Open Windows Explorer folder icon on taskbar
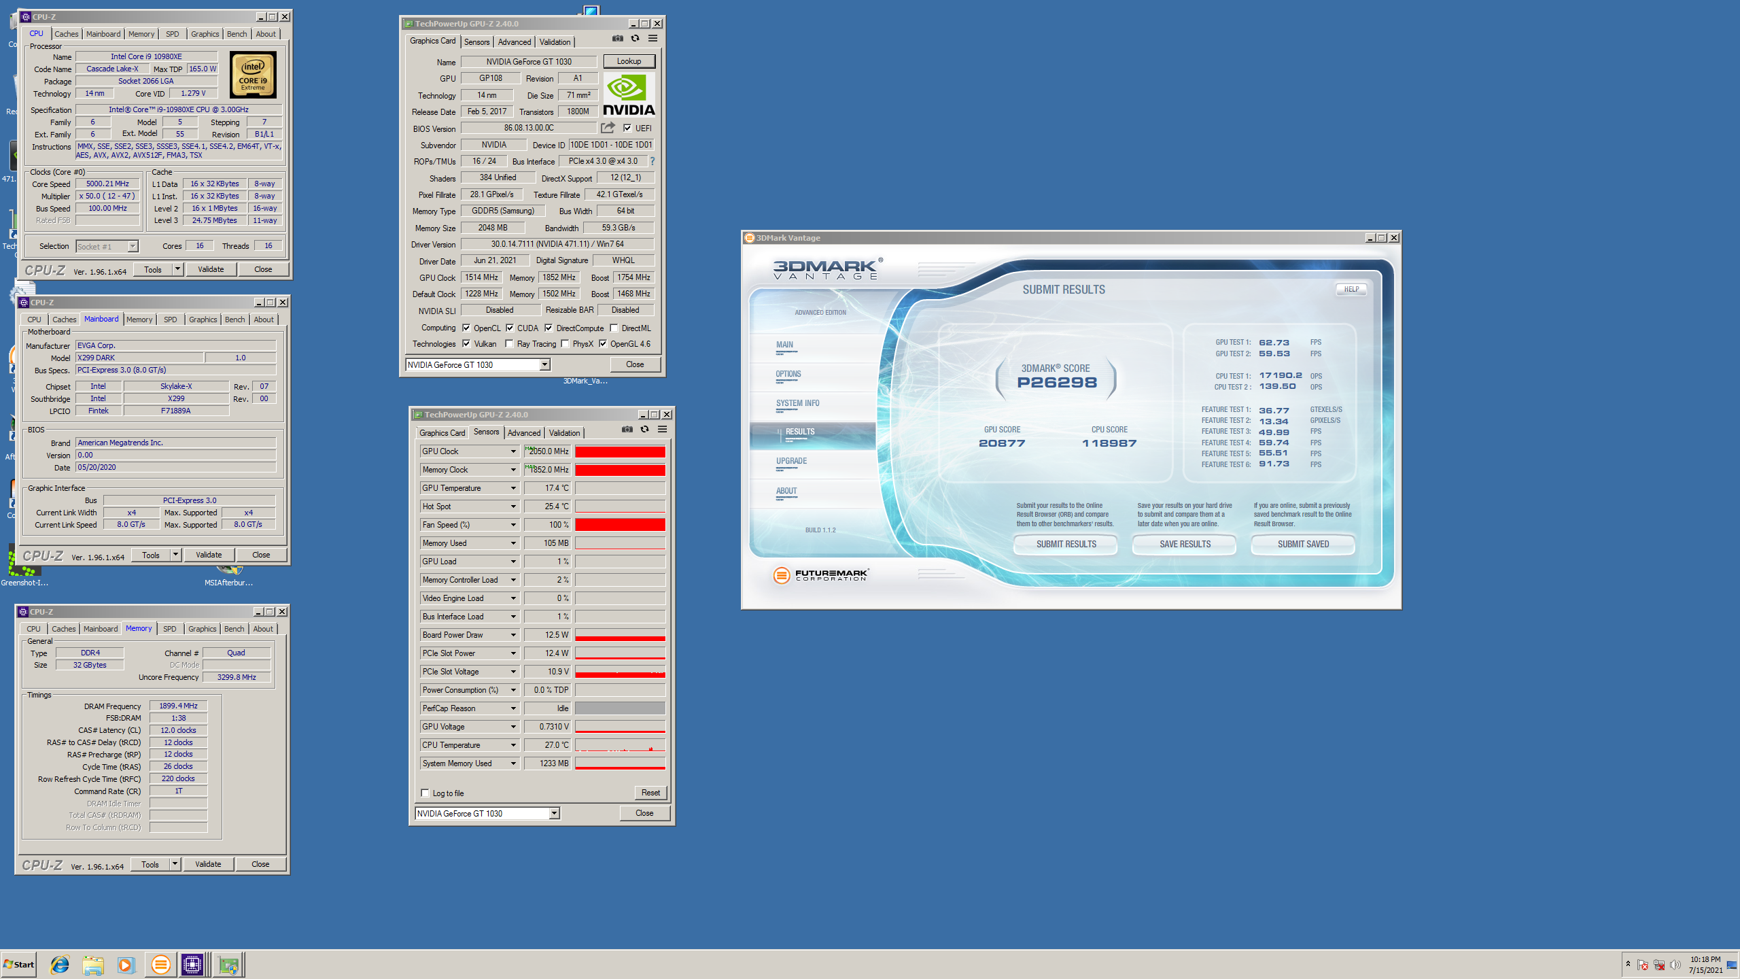Viewport: 1740px width, 979px height. pyautogui.click(x=93, y=964)
